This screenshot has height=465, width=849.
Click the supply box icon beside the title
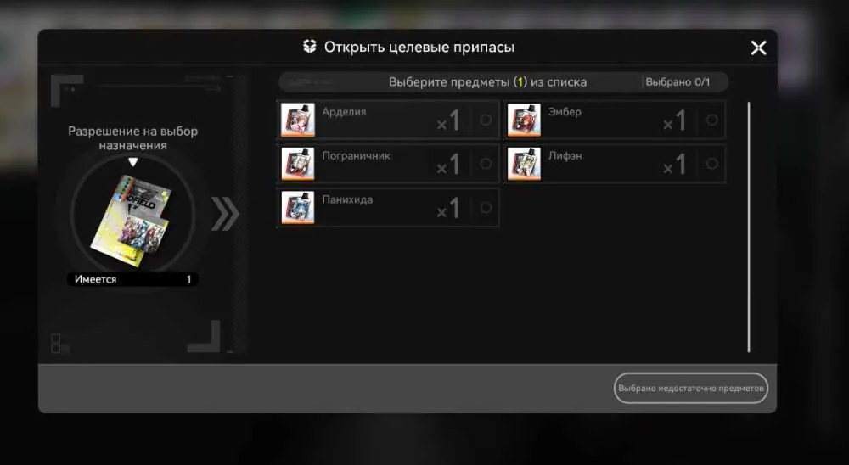point(309,47)
